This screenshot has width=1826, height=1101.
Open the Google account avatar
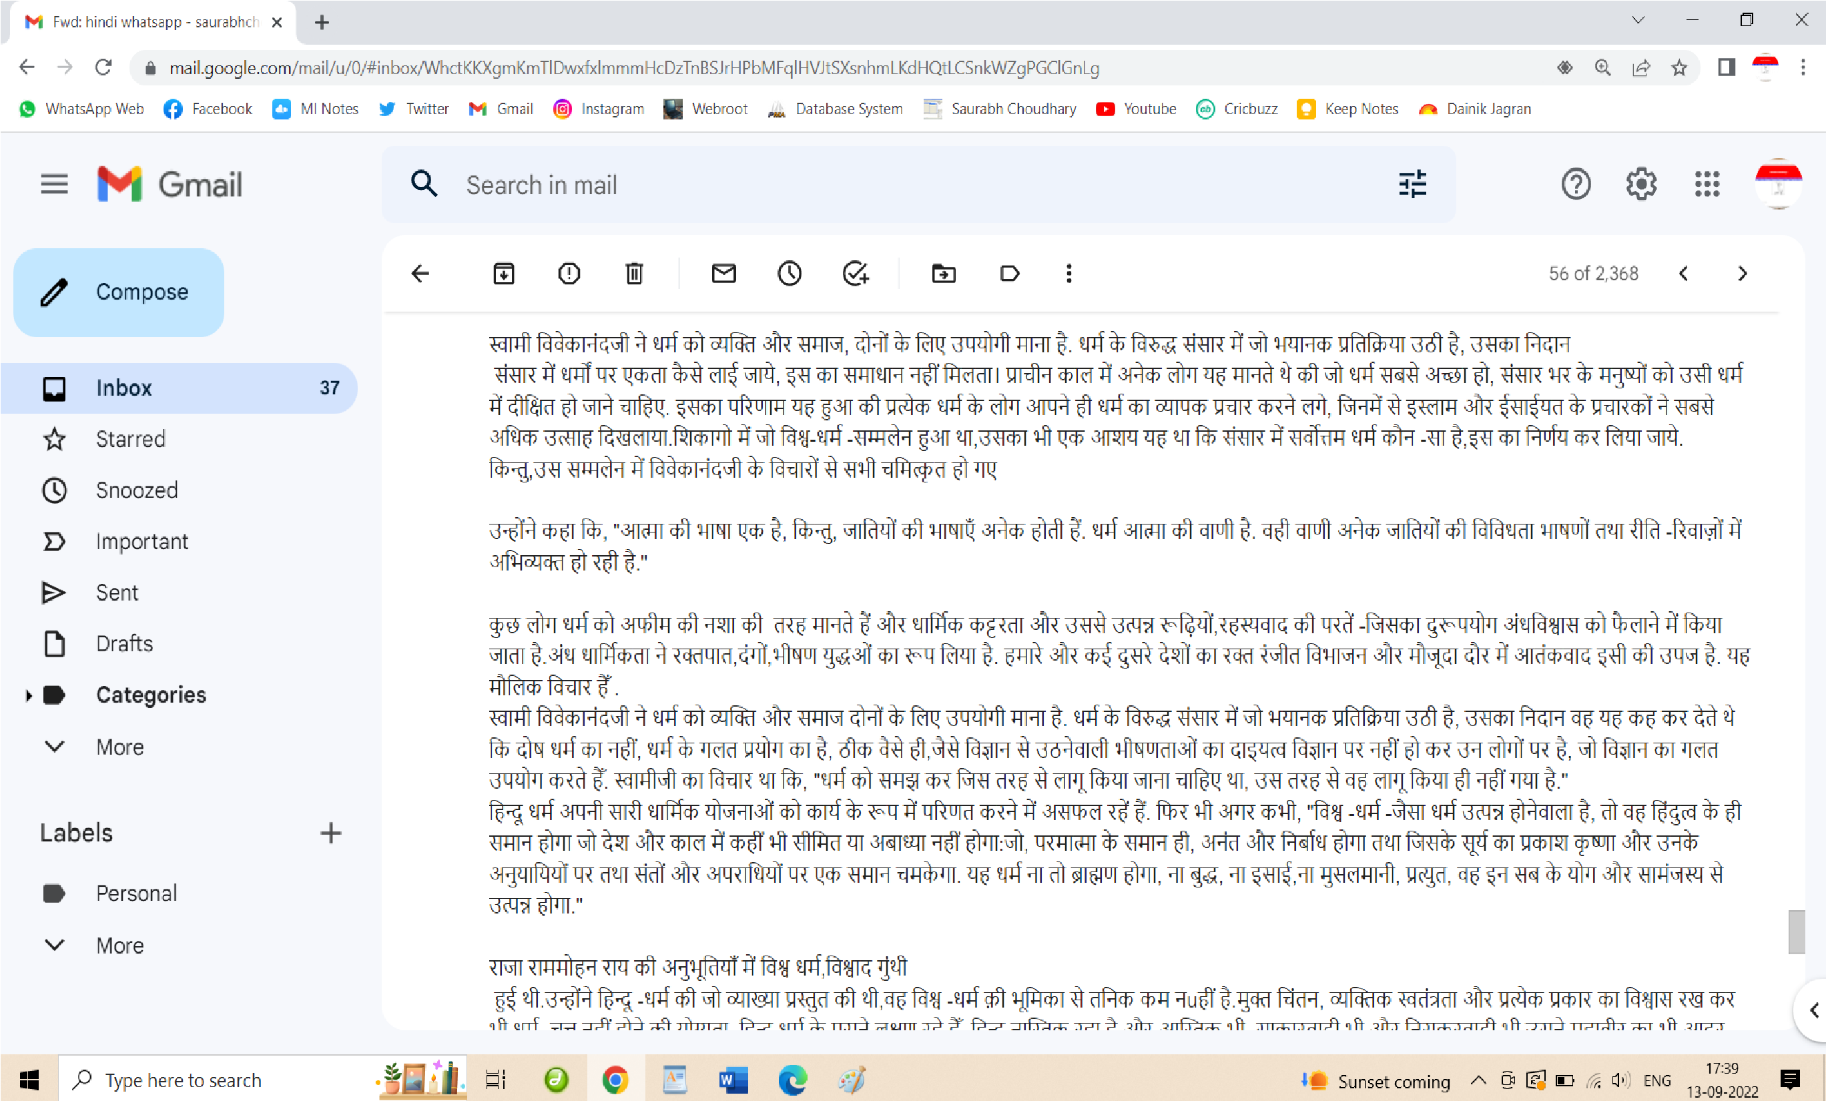pos(1778,183)
